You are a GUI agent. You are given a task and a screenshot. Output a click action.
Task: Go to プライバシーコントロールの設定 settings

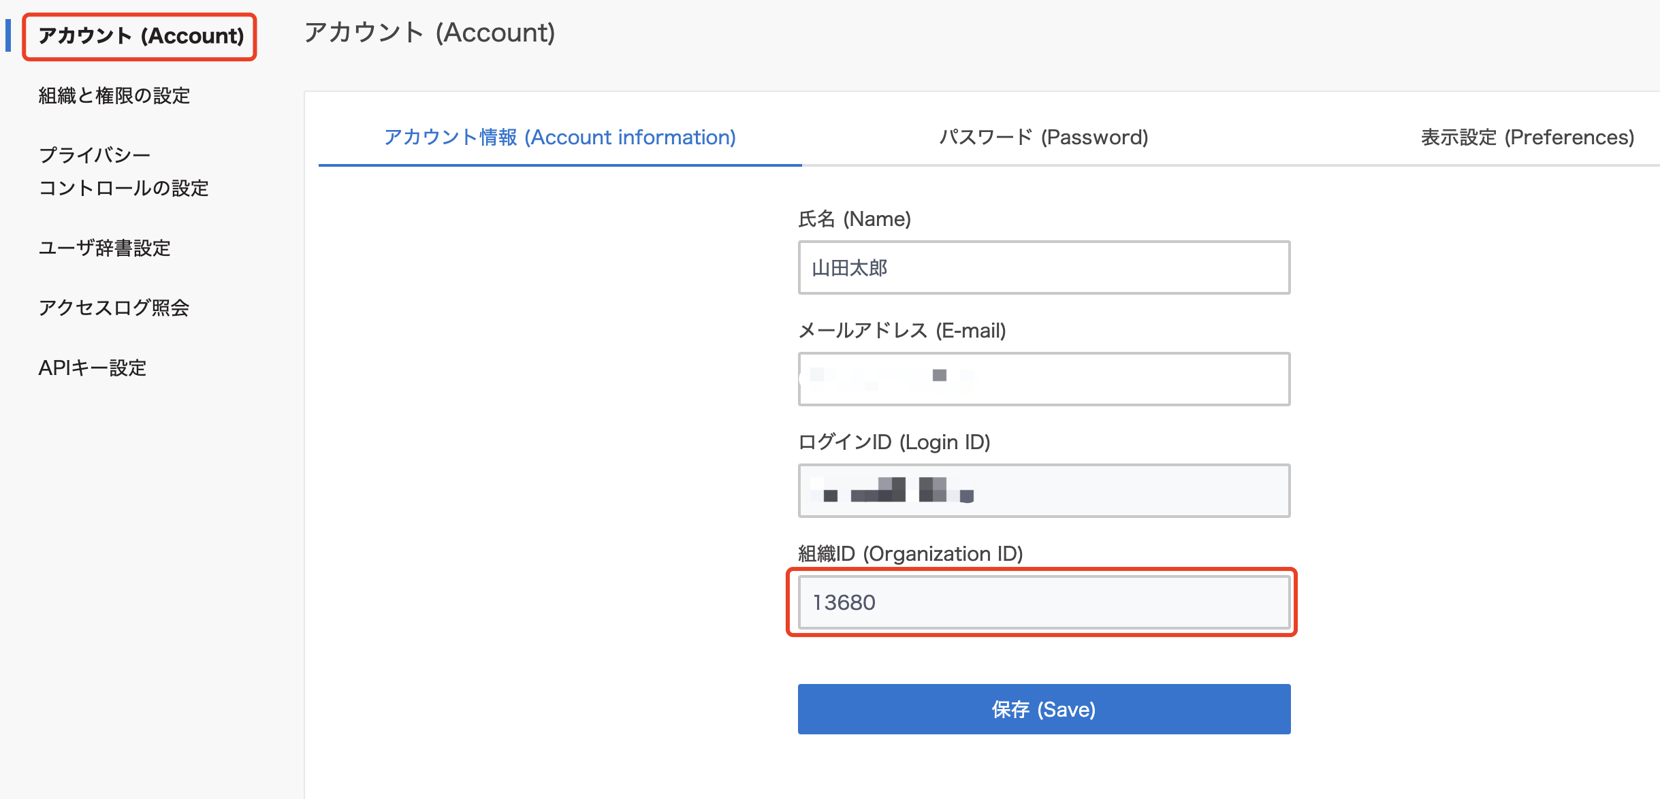click(123, 172)
